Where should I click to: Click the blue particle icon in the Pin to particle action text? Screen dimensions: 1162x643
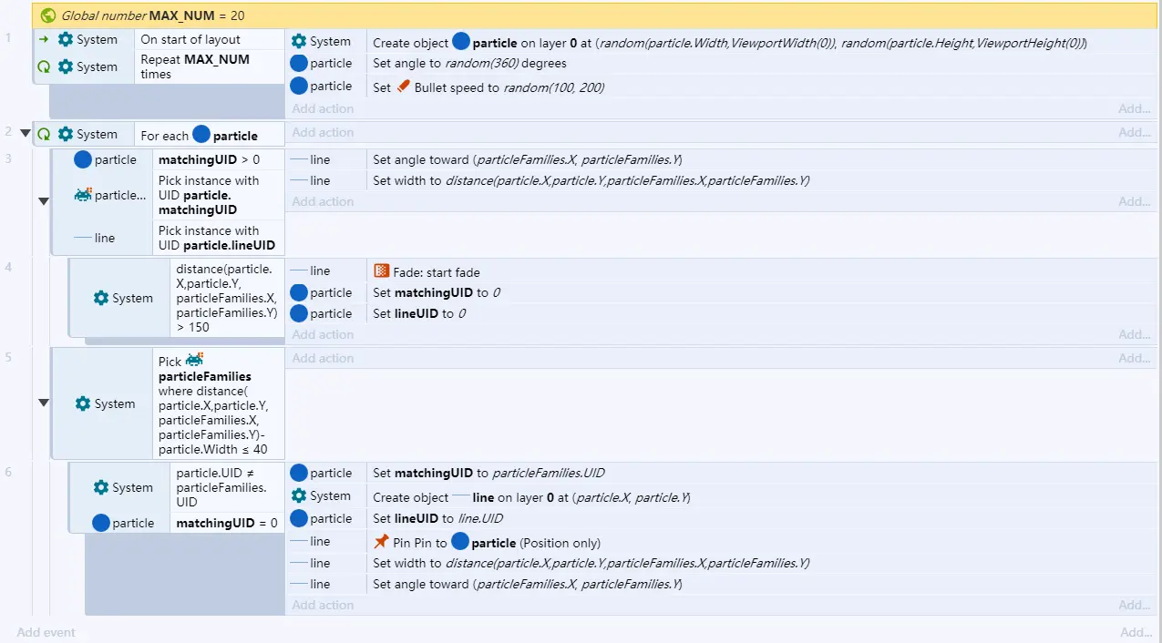[x=460, y=542]
